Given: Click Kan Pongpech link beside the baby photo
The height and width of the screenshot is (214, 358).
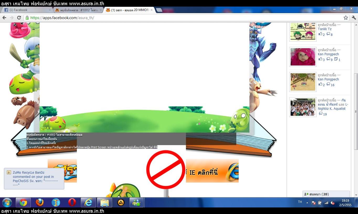Looking at the screenshot, I should tap(328, 54).
